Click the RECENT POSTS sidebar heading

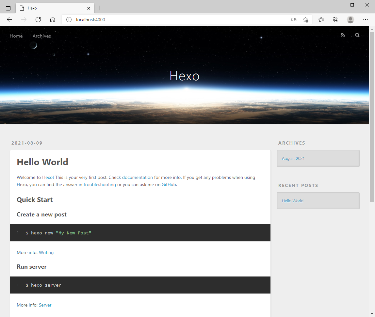pos(298,185)
